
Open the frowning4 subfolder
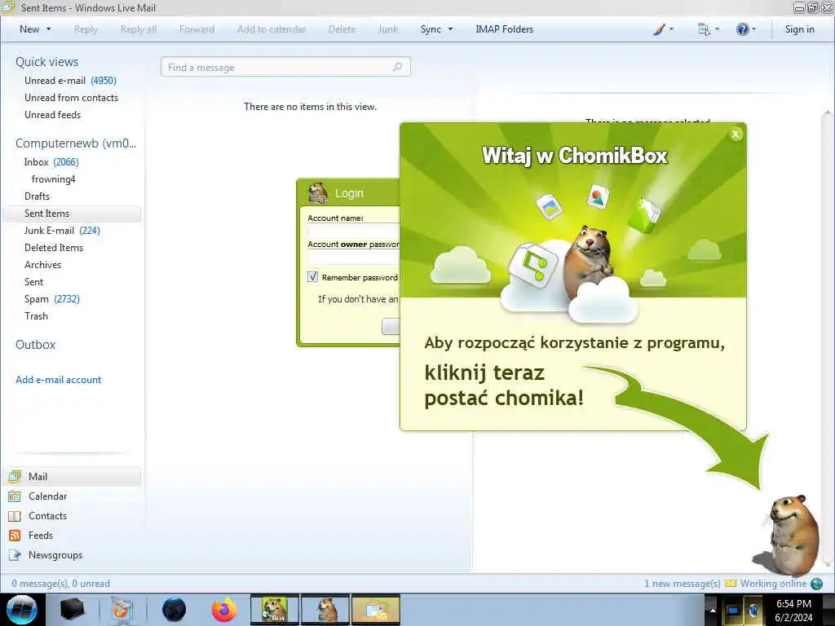(53, 179)
